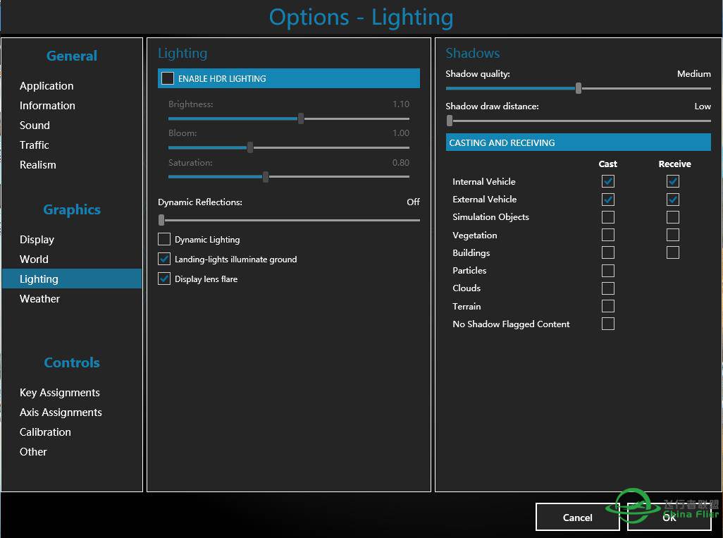Viewport: 723px width, 538px height.
Task: Check No Shadow Flagged Content Cast
Action: coord(607,324)
